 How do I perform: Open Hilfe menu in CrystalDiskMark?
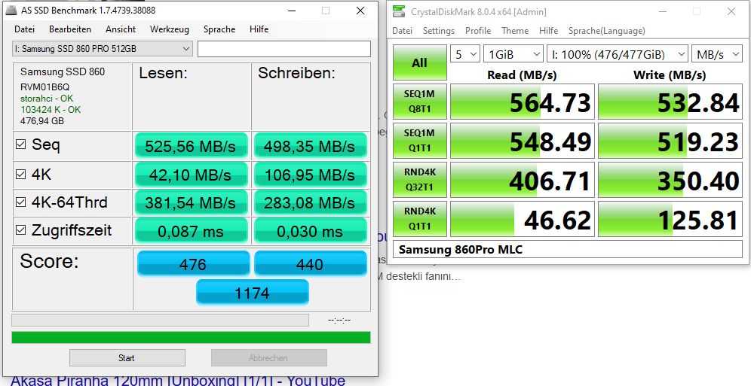click(548, 31)
